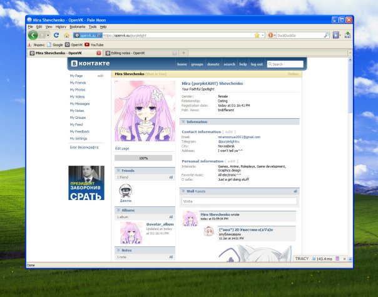Open My Page in sidebar
Image resolution: width=378 pixels, height=297 pixels.
click(x=76, y=76)
